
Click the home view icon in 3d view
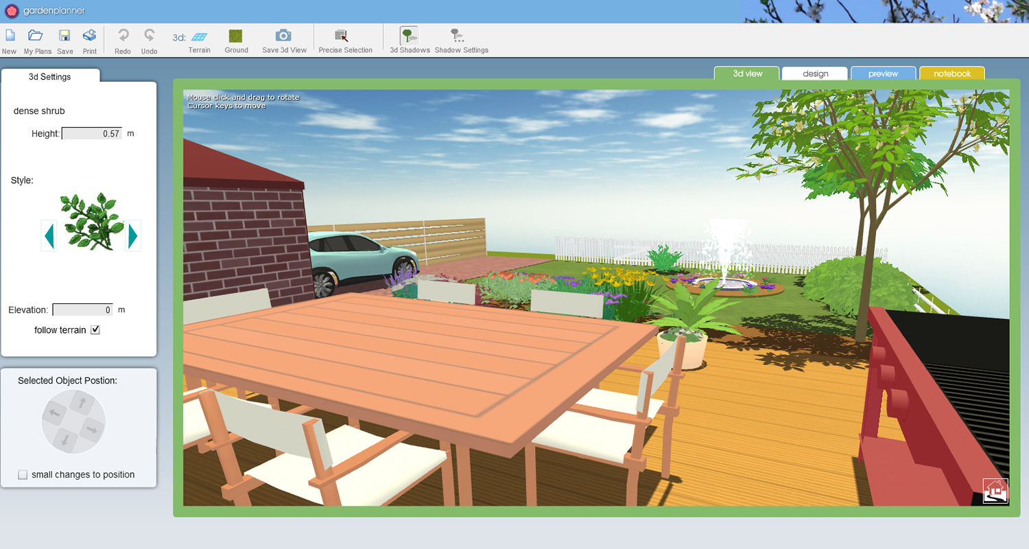point(995,491)
